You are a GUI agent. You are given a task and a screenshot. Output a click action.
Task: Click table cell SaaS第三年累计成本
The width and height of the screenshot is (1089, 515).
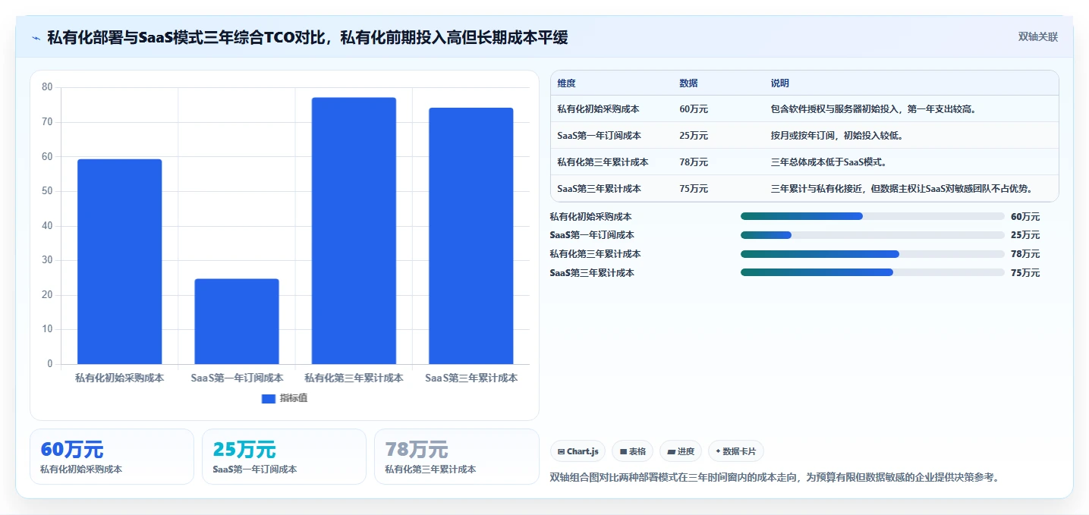[x=599, y=189]
